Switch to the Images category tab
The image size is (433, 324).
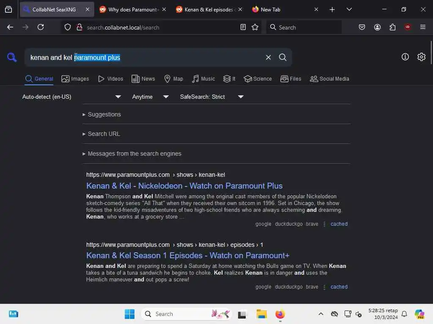point(75,79)
